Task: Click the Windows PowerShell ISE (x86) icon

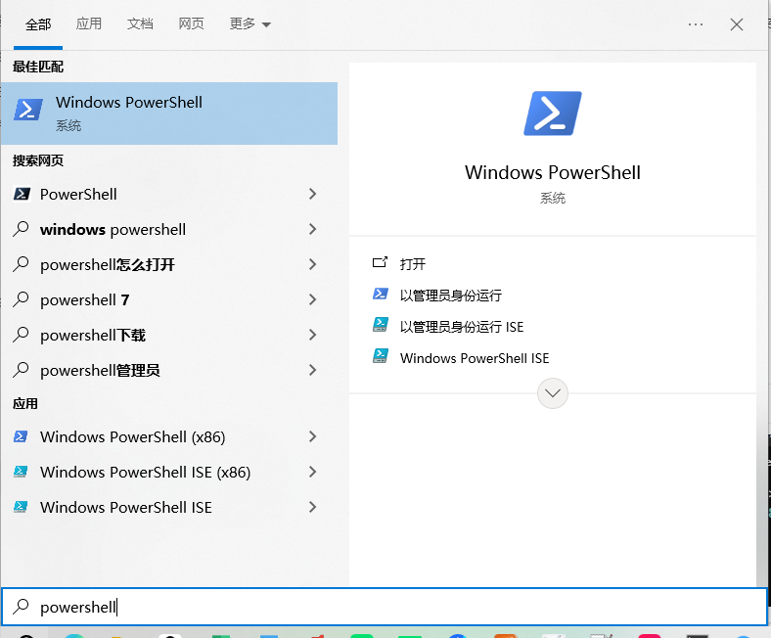Action: coord(21,472)
